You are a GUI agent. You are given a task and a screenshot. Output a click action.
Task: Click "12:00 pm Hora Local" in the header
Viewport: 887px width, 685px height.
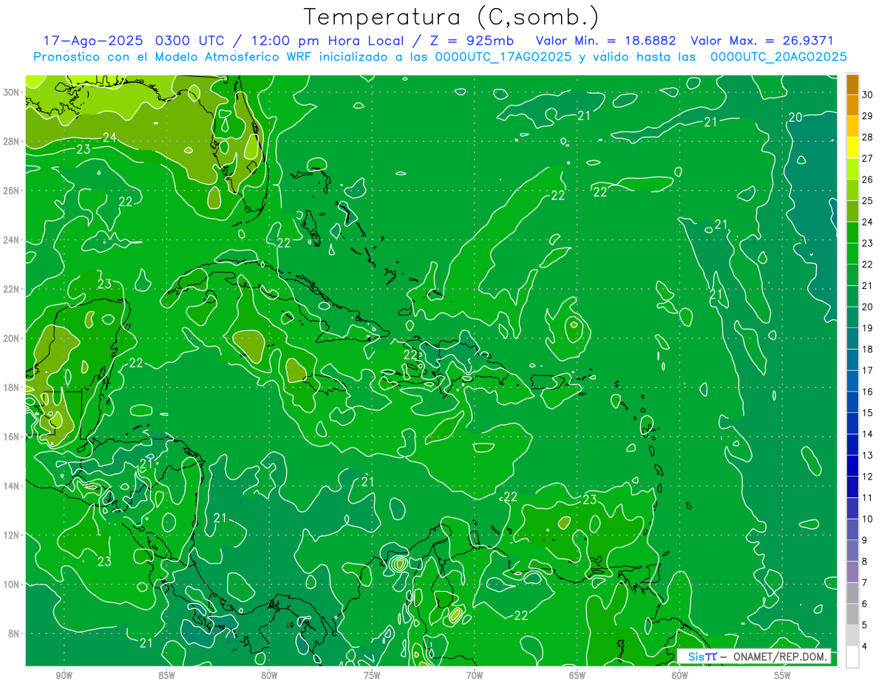click(x=329, y=41)
